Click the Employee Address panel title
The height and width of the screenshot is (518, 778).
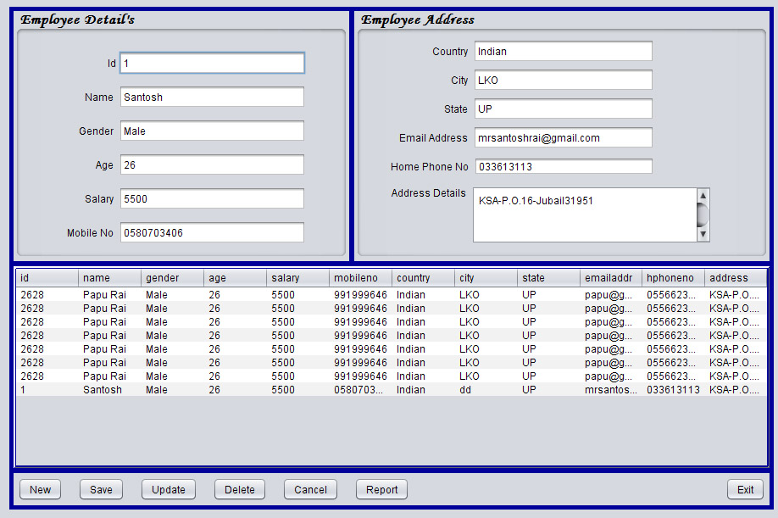(x=418, y=19)
